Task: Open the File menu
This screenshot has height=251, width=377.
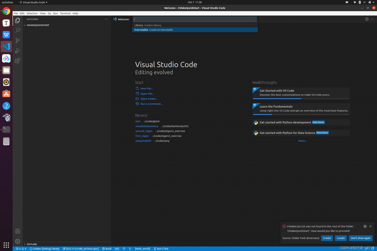Action: 16,13
